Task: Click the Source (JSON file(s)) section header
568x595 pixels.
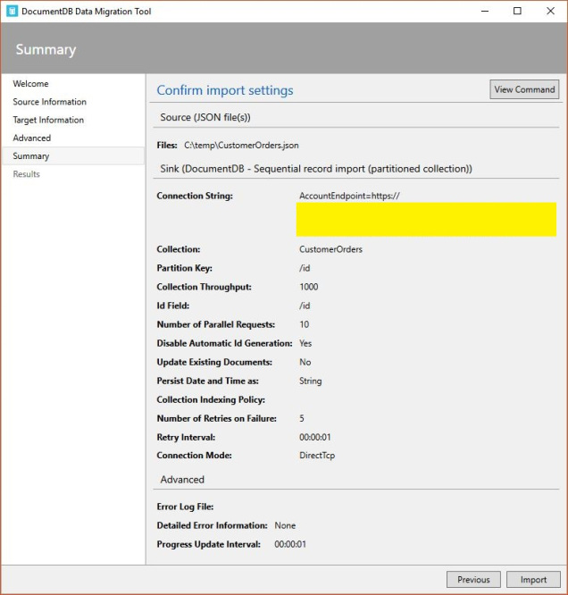Action: coord(205,117)
